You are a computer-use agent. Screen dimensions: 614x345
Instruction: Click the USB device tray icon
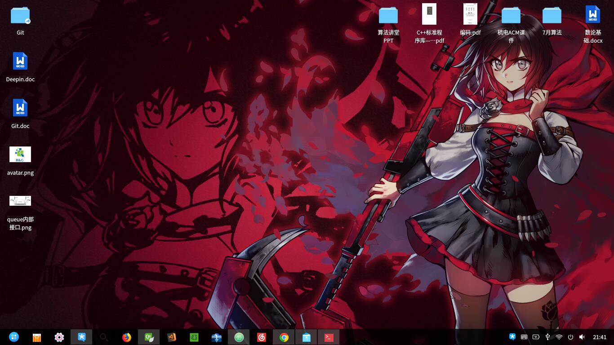point(547,337)
